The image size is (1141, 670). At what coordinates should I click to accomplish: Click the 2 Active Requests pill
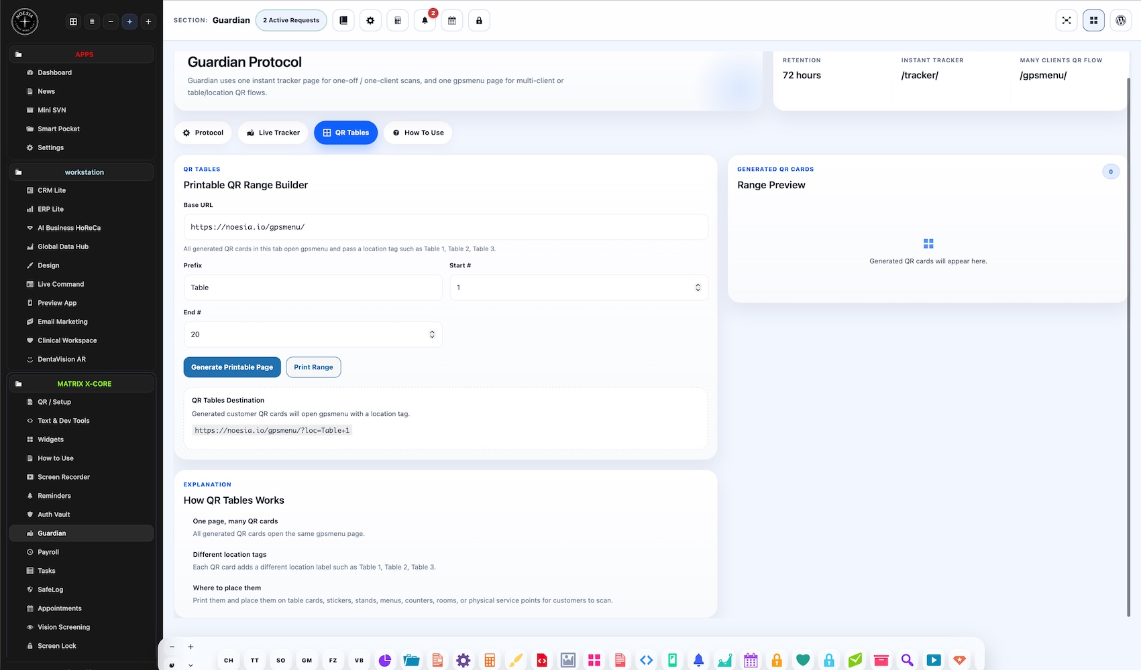pos(291,21)
